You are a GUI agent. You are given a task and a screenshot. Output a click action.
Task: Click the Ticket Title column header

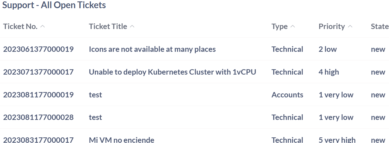pyautogui.click(x=108, y=26)
